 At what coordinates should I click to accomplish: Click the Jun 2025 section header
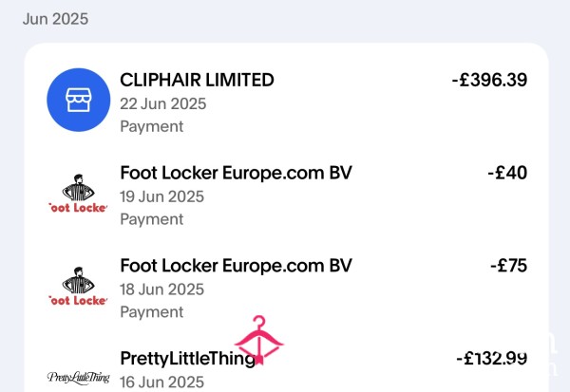pos(55,19)
